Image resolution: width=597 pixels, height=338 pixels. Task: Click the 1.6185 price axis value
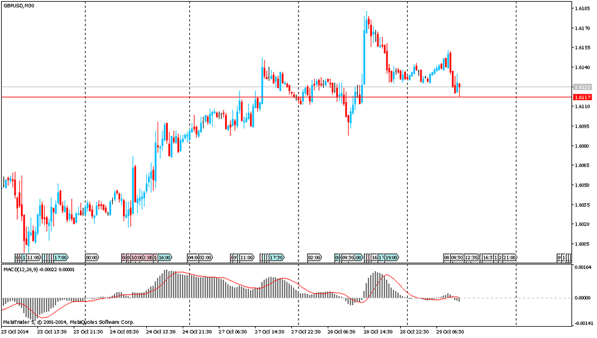[583, 8]
